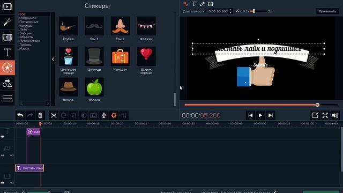Open Clip properties gear icon
This screenshot has width=343, height=193.
[x=114, y=115]
